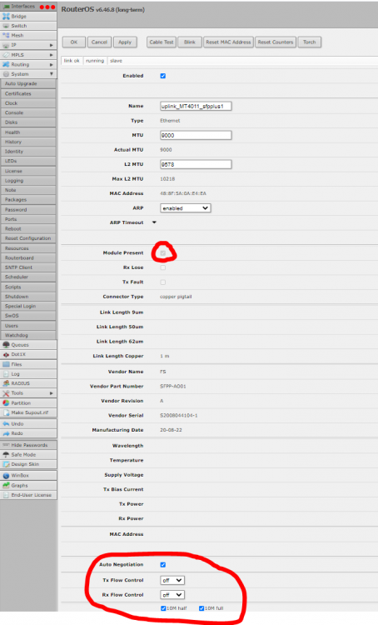Click the Hide Passwords icon
Screen dimensions: 378x625
tap(6, 445)
